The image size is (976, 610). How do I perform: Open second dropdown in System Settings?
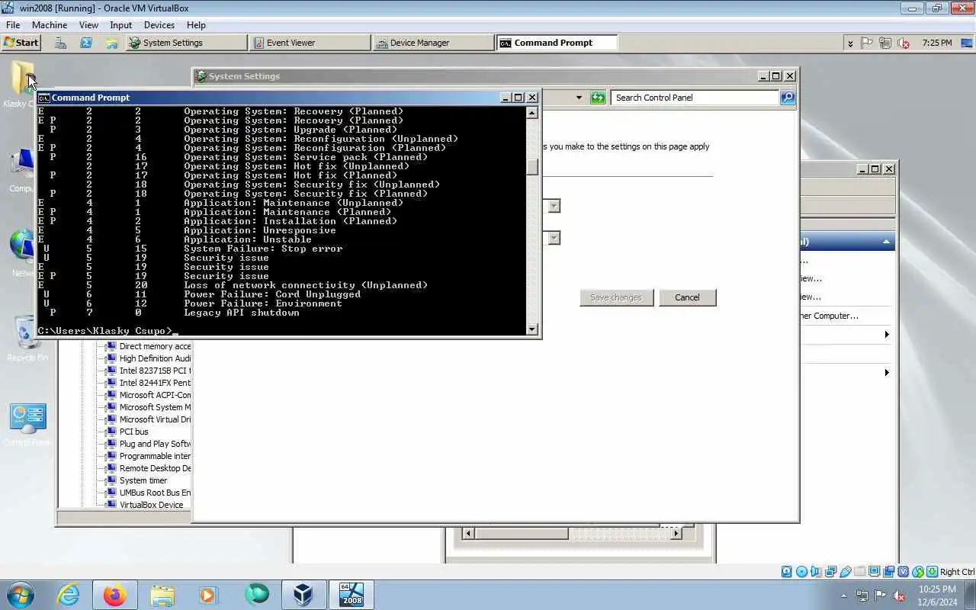554,238
